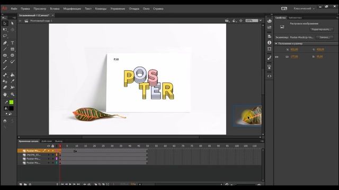Select the Pen tool
Viewport: 339px width, 190px height.
(5, 43)
